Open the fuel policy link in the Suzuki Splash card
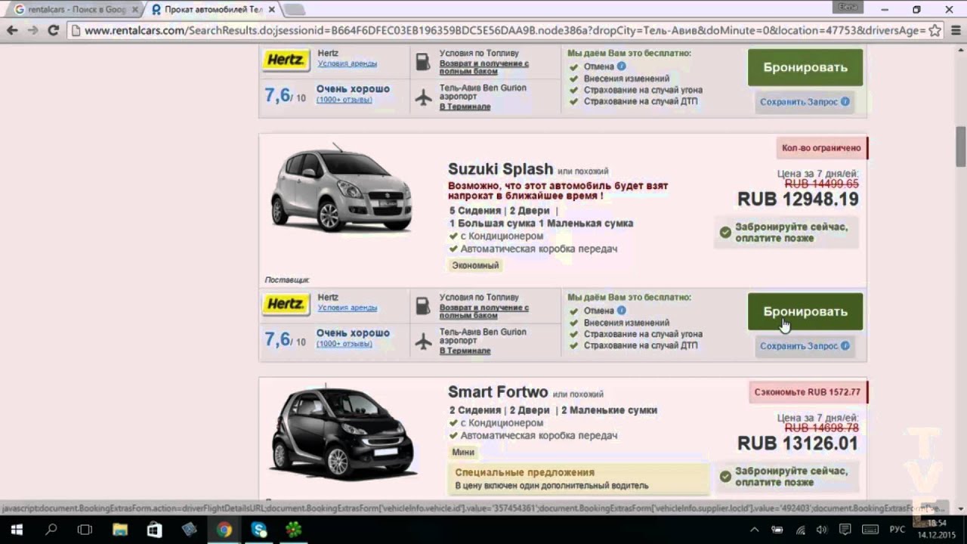The height and width of the screenshot is (544, 967). (484, 312)
